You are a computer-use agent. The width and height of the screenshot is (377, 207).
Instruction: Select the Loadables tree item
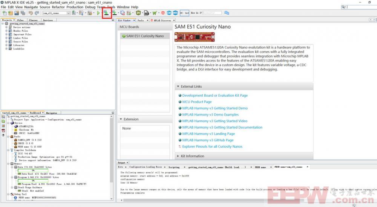pyautogui.click(x=18, y=49)
